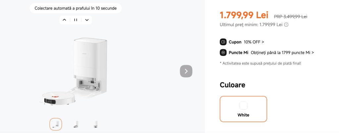Screen dimensions: 339x133
Task: Click the crossed-out PRP 3.499,99 Lei price
Action: coord(290,17)
